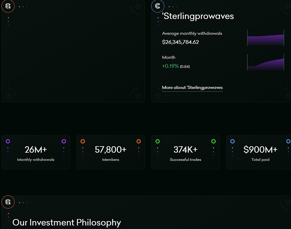Viewport: 291px width, 229px height.
Task: Click the plus circle at the top-left card's lower-left corner
Action: [8, 95]
